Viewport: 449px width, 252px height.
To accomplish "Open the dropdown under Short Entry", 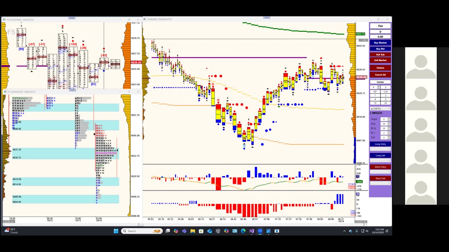I will [380, 172].
